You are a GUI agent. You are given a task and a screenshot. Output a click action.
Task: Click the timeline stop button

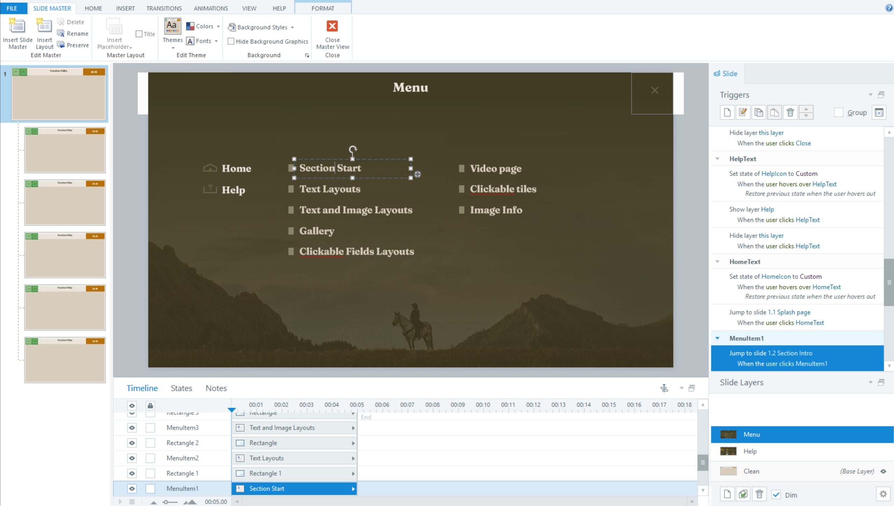tap(132, 502)
